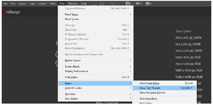
Task: Choose Show Text Threads
Action: click(165, 88)
